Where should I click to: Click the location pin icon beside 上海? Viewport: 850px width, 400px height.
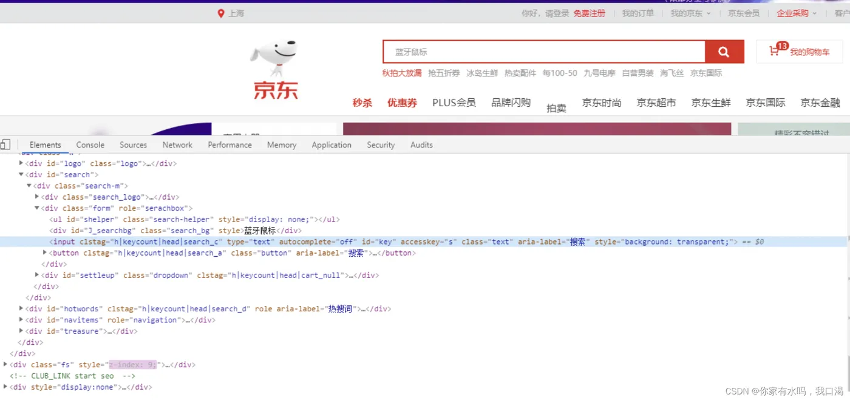(x=220, y=13)
